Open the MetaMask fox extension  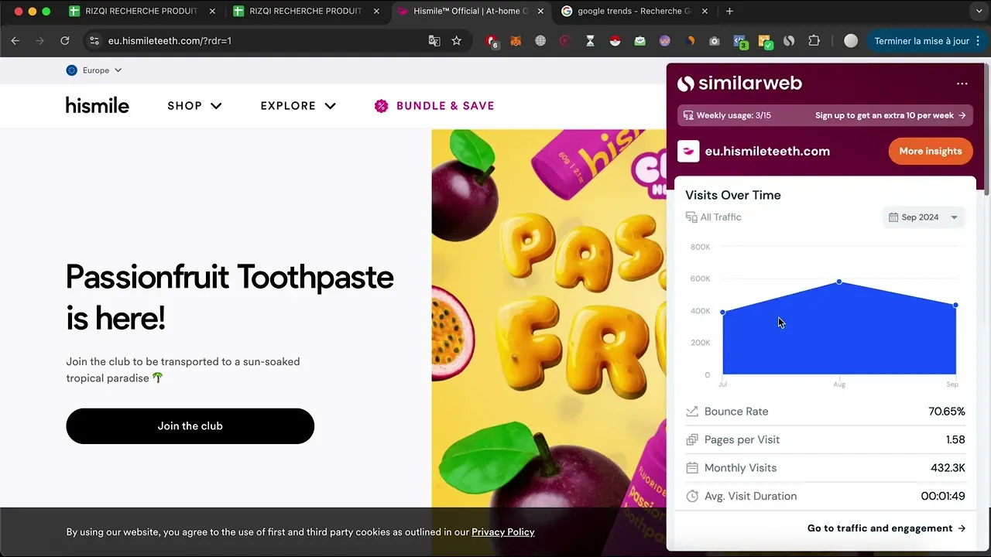516,41
